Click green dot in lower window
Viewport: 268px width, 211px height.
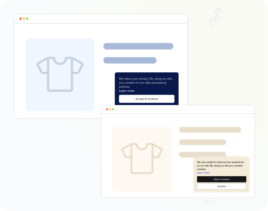113,109
